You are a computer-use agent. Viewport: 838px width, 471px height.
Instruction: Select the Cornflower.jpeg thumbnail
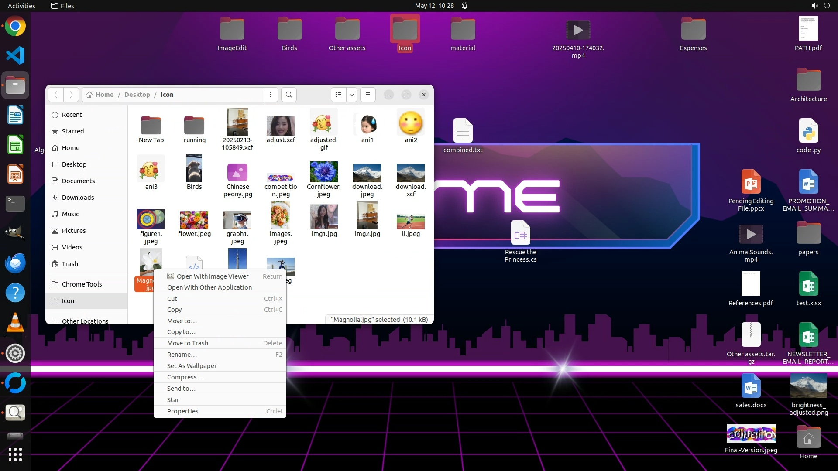[x=323, y=172]
